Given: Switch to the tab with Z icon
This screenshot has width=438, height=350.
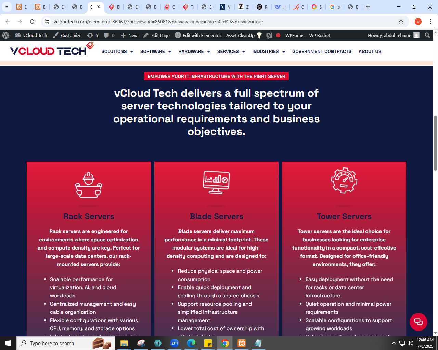Looking at the screenshot, I should [x=244, y=7].
